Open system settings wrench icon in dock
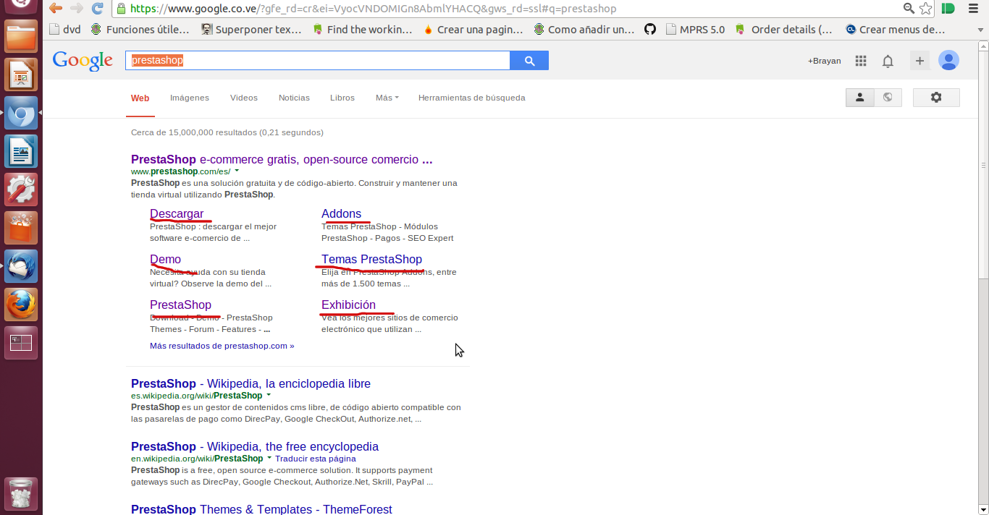The height and width of the screenshot is (515, 989). 21,190
